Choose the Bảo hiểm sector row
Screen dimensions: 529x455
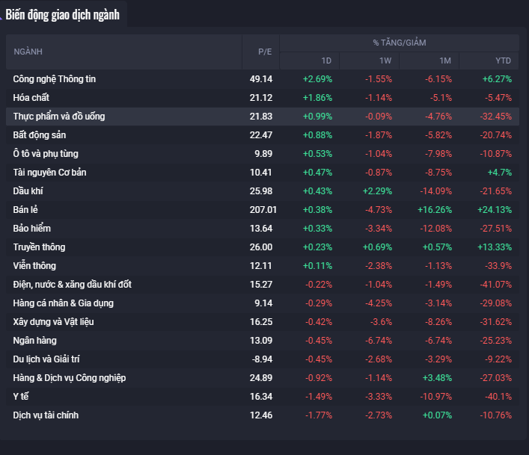pyautogui.click(x=32, y=229)
